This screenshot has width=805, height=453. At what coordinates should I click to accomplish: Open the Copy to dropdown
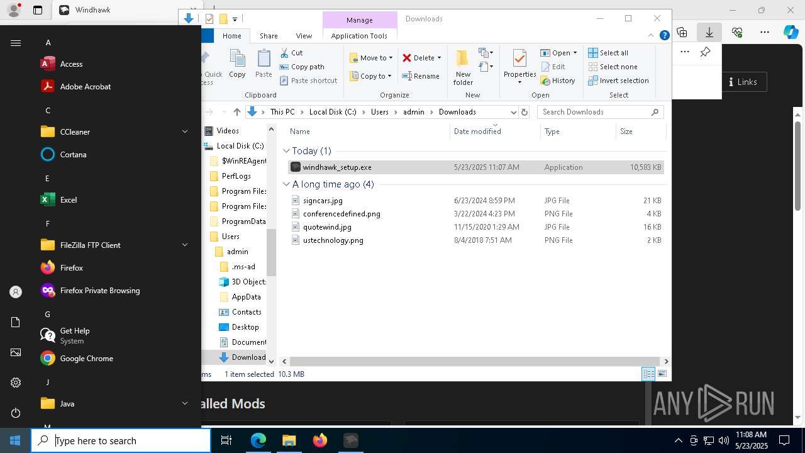[x=370, y=76]
